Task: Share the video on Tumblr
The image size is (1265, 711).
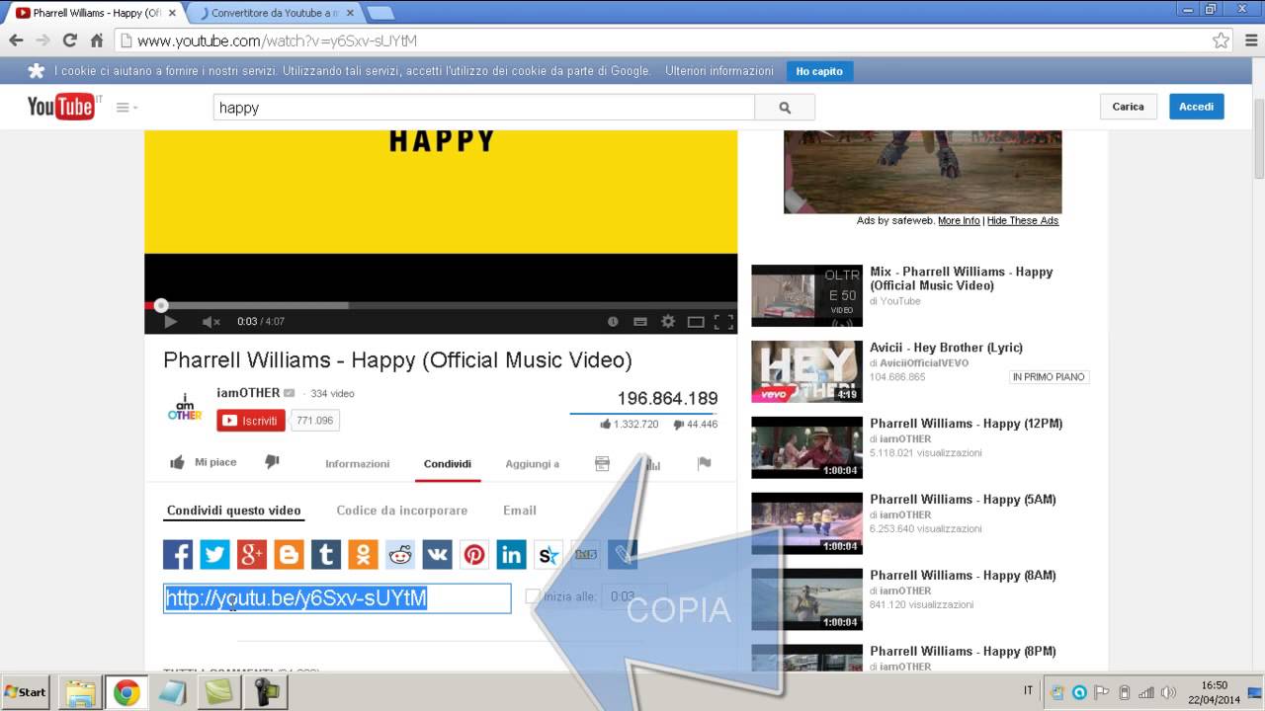Action: pos(326,554)
